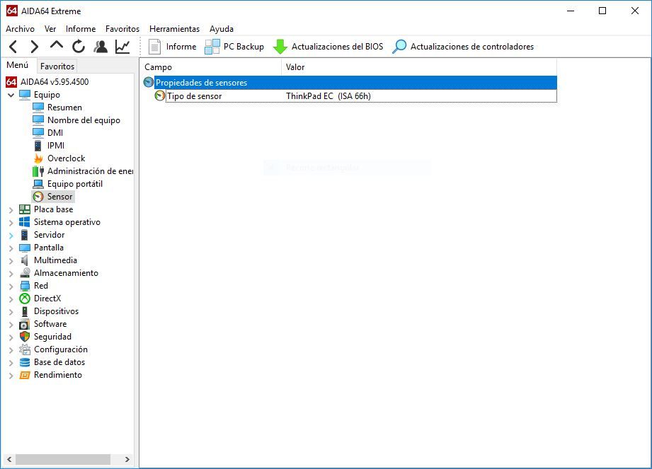
Task: Click the green BIOS update arrow
Action: pos(280,47)
